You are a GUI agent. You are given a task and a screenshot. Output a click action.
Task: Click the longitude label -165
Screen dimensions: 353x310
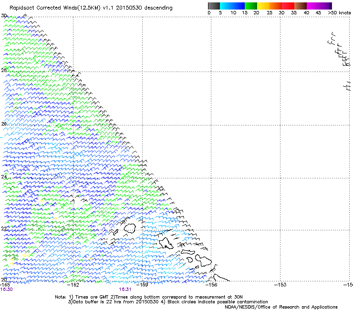coord(5,285)
